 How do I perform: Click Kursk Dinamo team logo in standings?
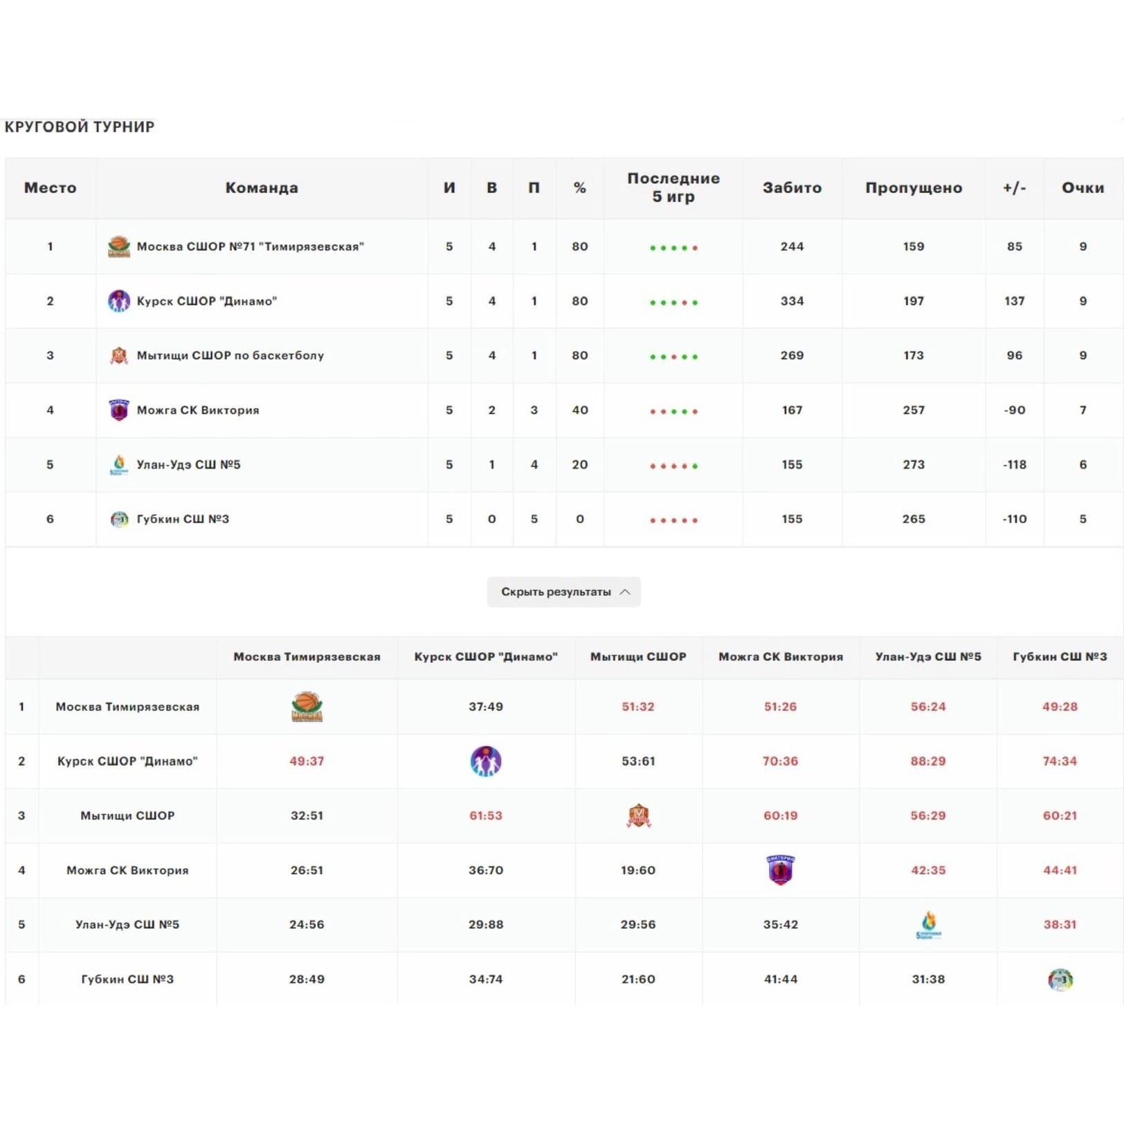(119, 301)
